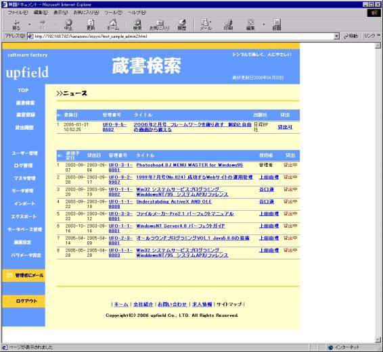The image size is (383, 352).
Task: Open the ファイル(F) menu
Action: [x=18, y=12]
